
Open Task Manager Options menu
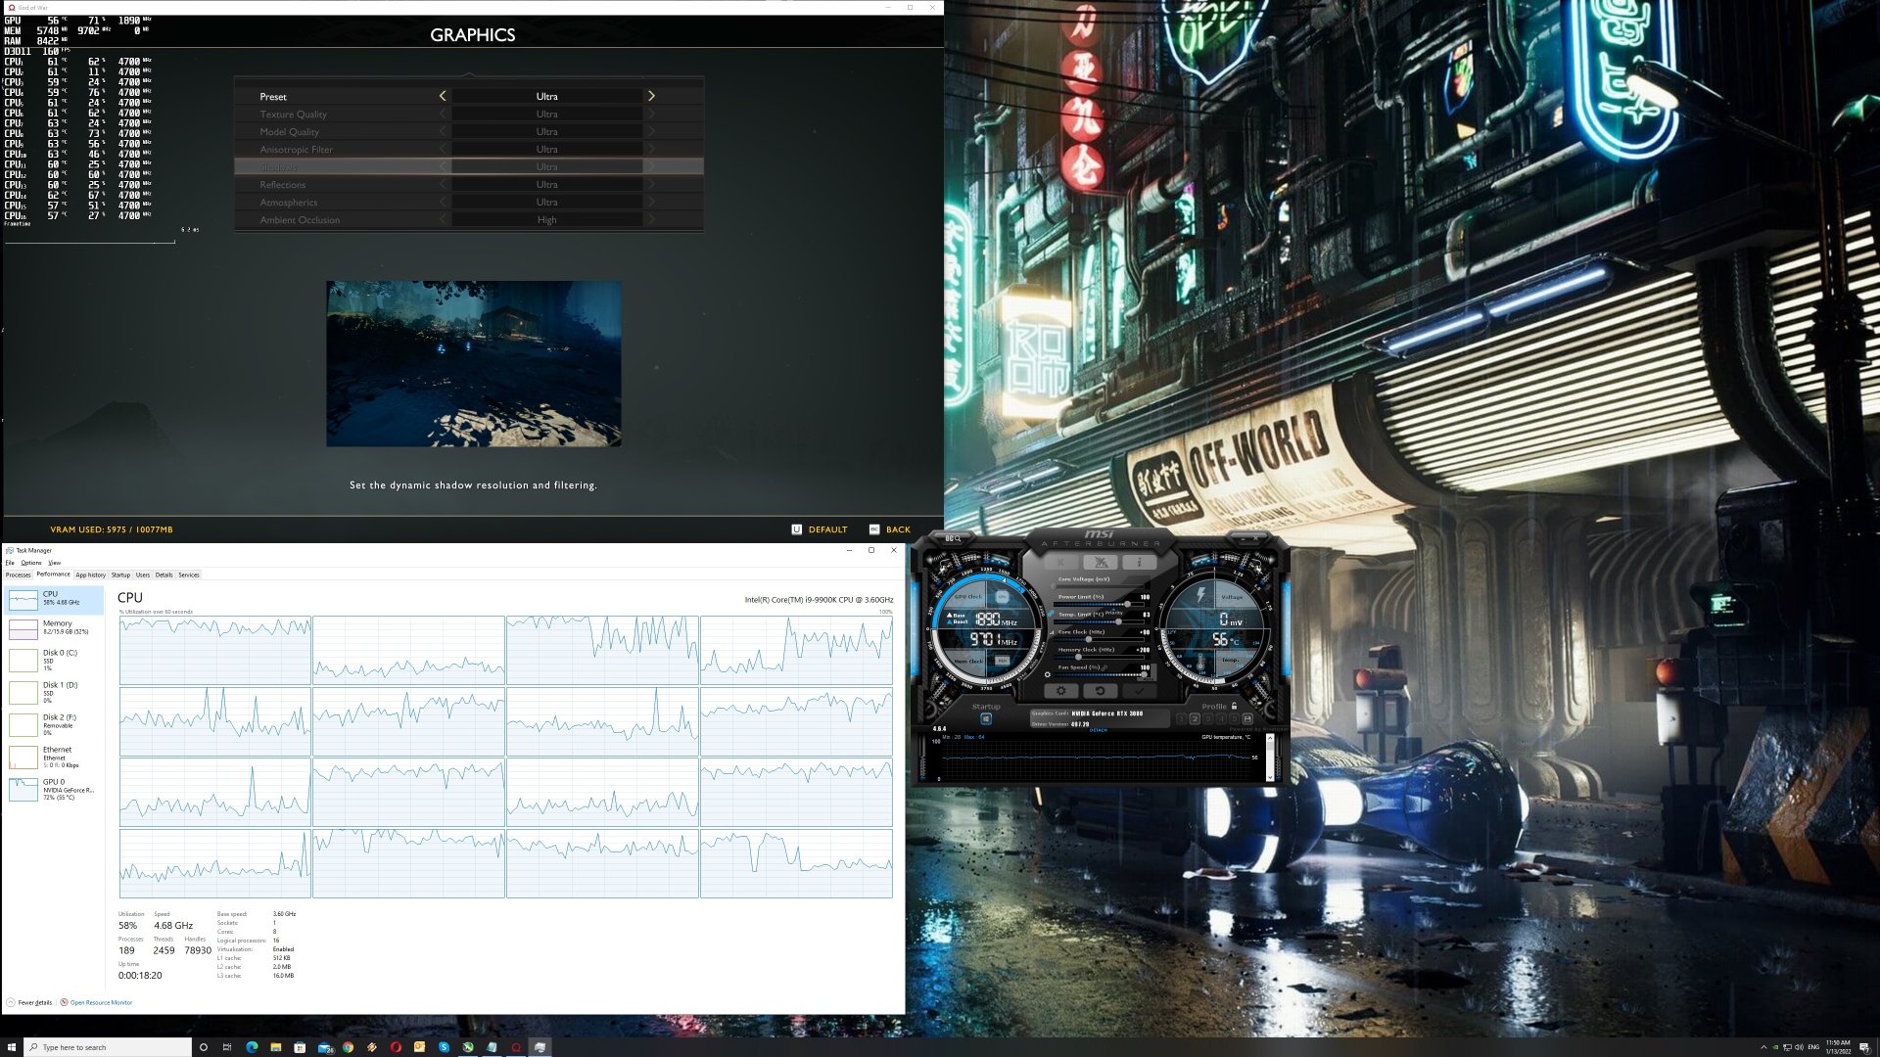(x=31, y=563)
